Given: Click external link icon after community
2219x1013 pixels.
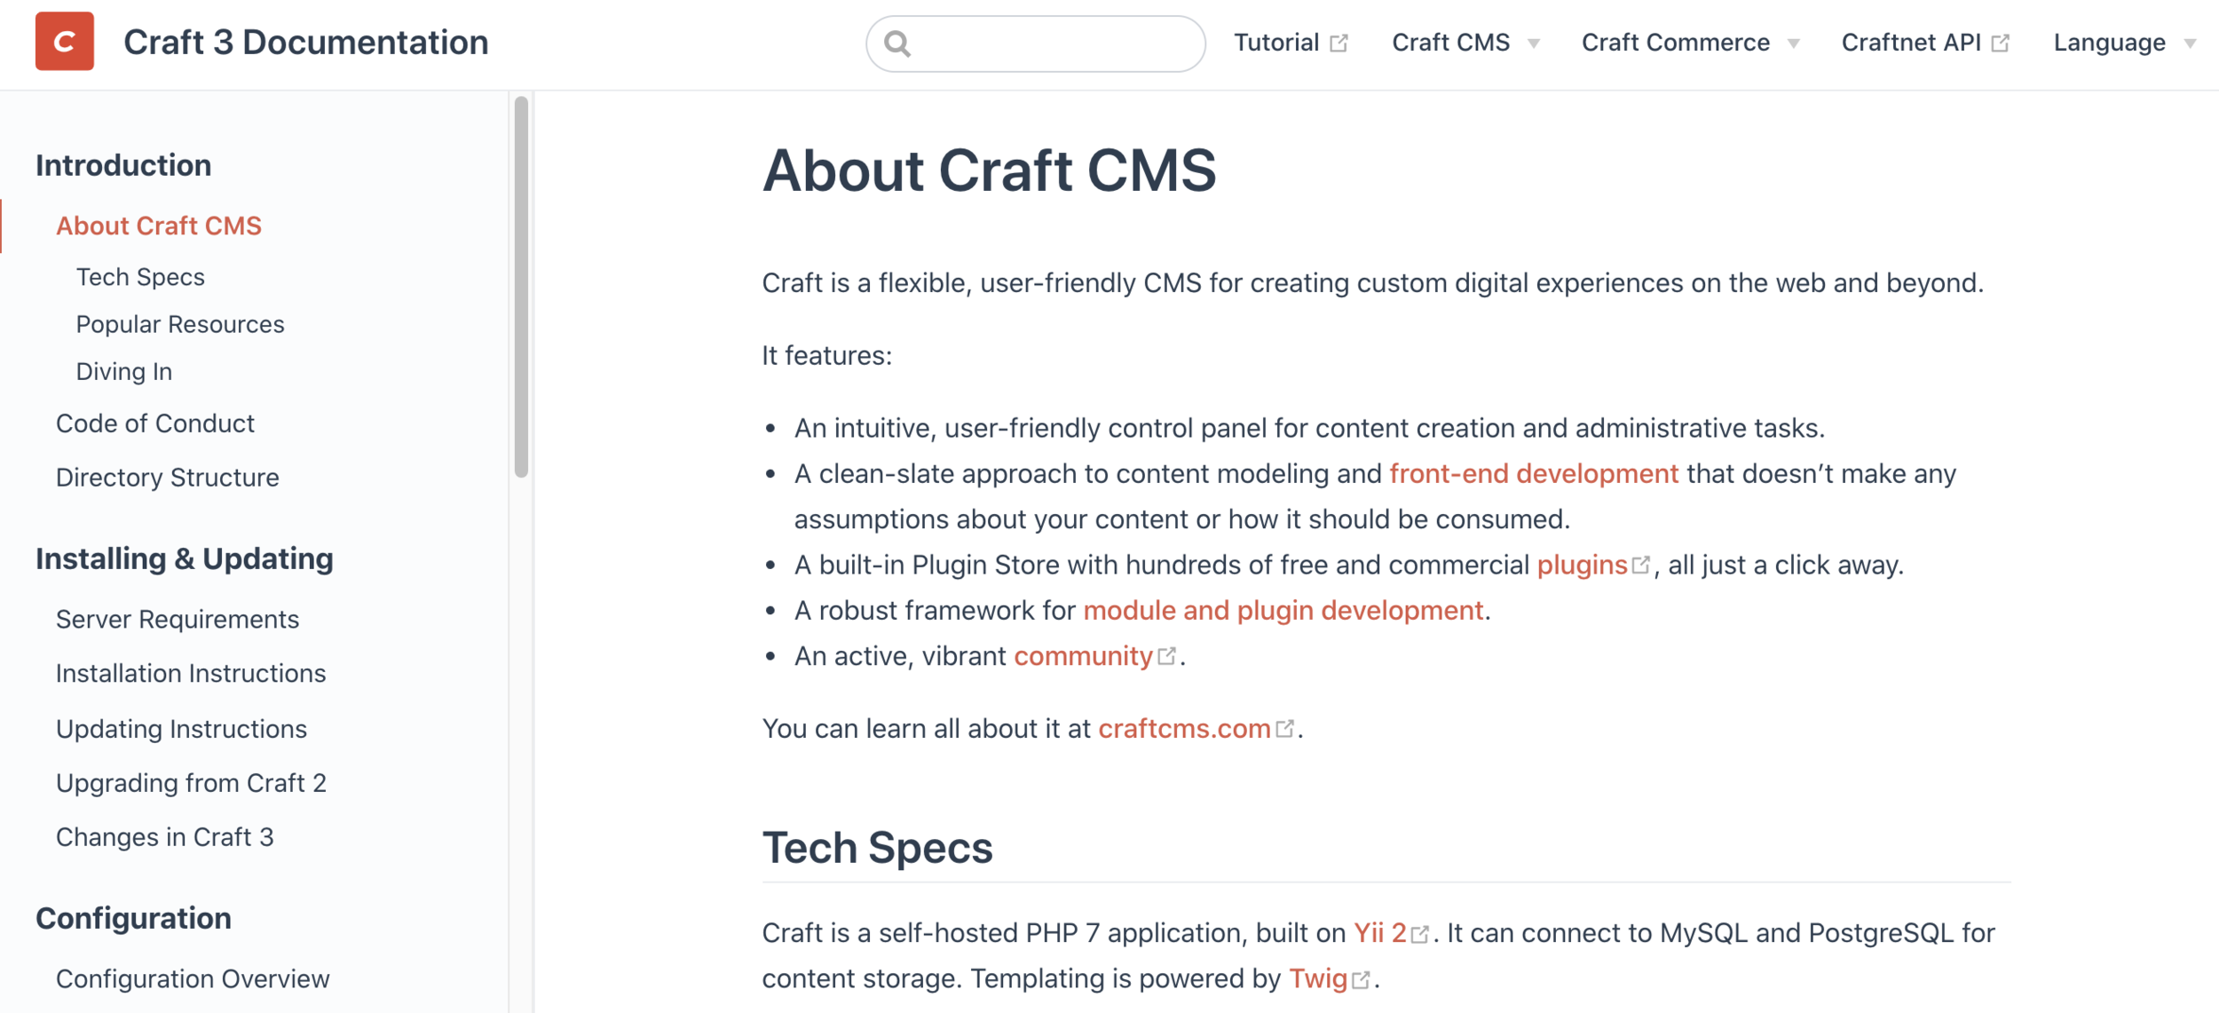Looking at the screenshot, I should (x=1166, y=655).
